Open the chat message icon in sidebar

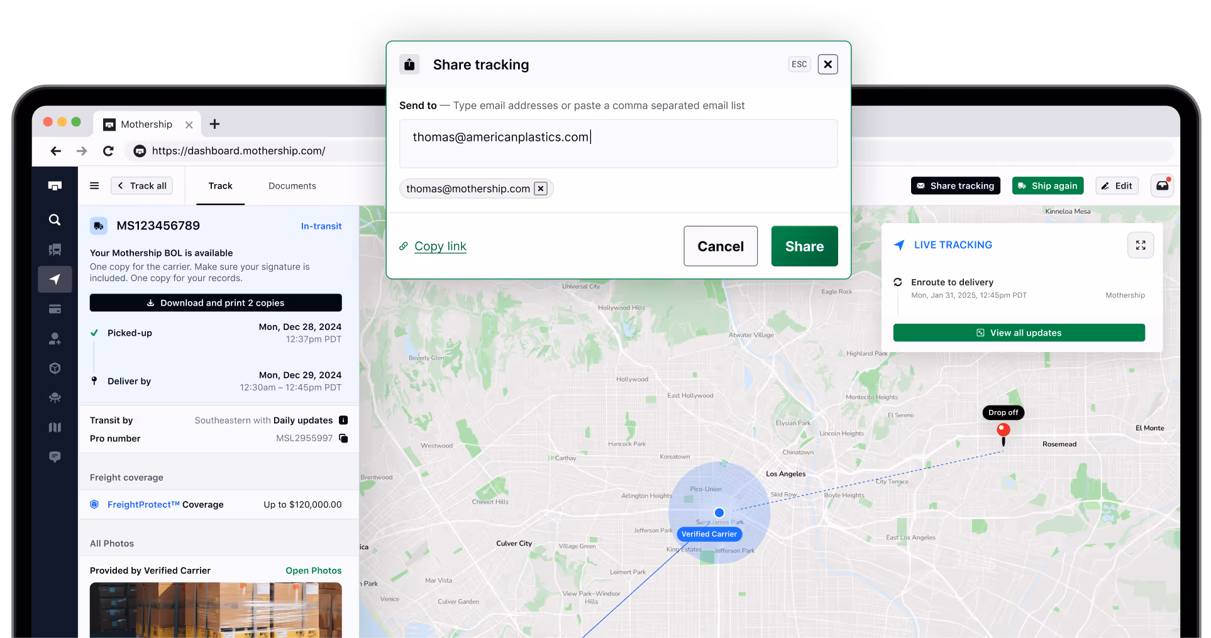point(55,457)
